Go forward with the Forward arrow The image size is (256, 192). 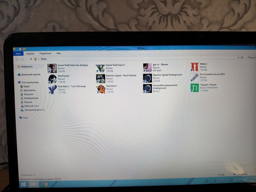(x=22, y=59)
